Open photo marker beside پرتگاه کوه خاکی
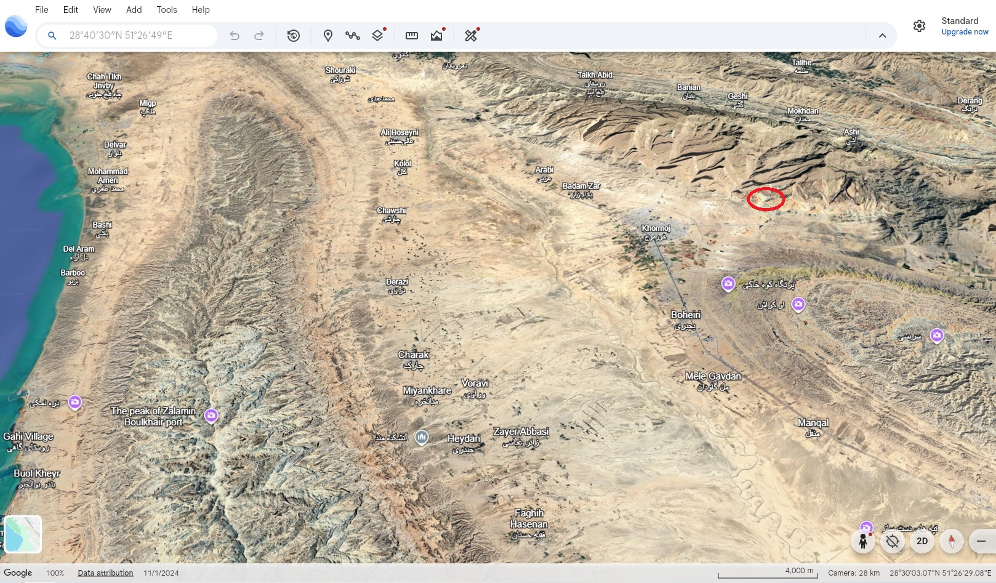The height and width of the screenshot is (583, 996). (728, 284)
